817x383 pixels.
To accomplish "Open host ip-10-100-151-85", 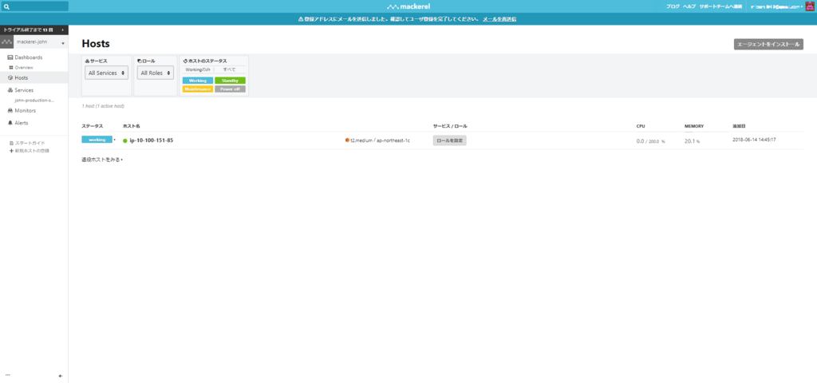I will tap(151, 140).
